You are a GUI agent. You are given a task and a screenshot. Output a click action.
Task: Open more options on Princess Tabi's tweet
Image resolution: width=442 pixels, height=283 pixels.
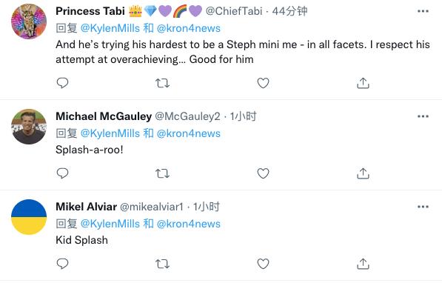click(423, 11)
